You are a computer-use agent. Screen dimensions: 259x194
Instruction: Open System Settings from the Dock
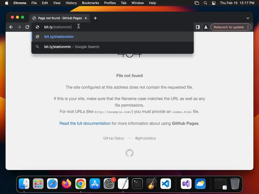(x=109, y=184)
